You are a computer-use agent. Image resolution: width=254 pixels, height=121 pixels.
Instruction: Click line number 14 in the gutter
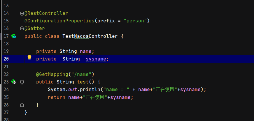point(6,13)
